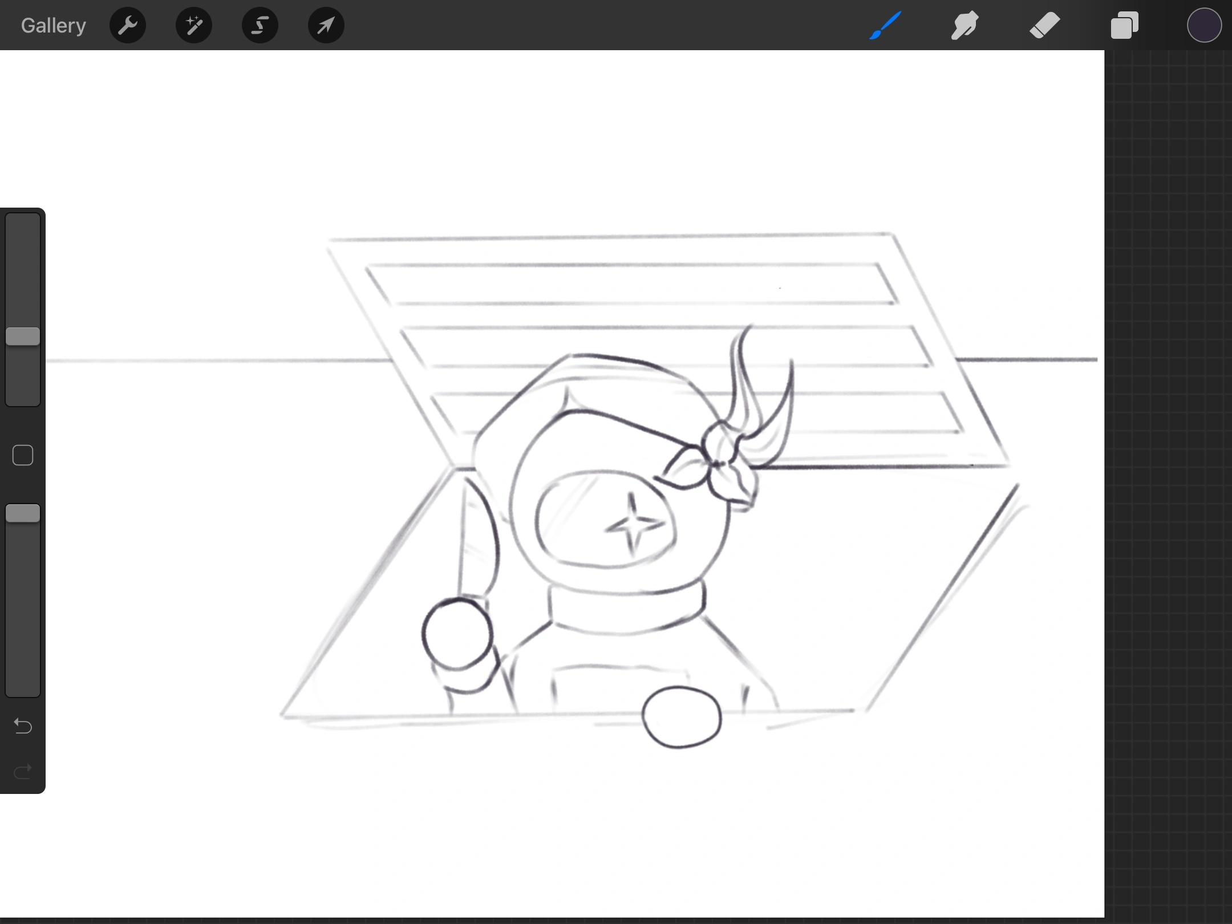The image size is (1232, 924).
Task: Select the Brush paint tool
Action: point(885,25)
